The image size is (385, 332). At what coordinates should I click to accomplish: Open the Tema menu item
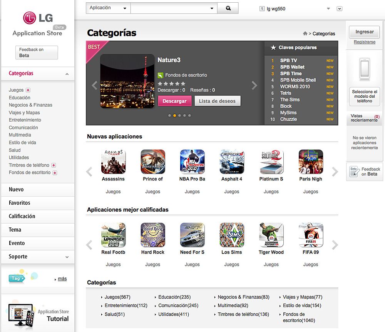coord(38,230)
